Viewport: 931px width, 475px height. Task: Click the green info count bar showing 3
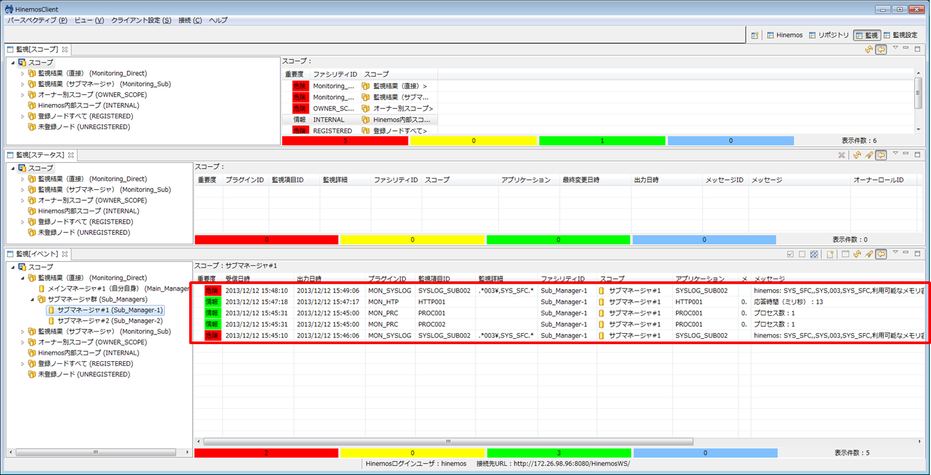558,453
